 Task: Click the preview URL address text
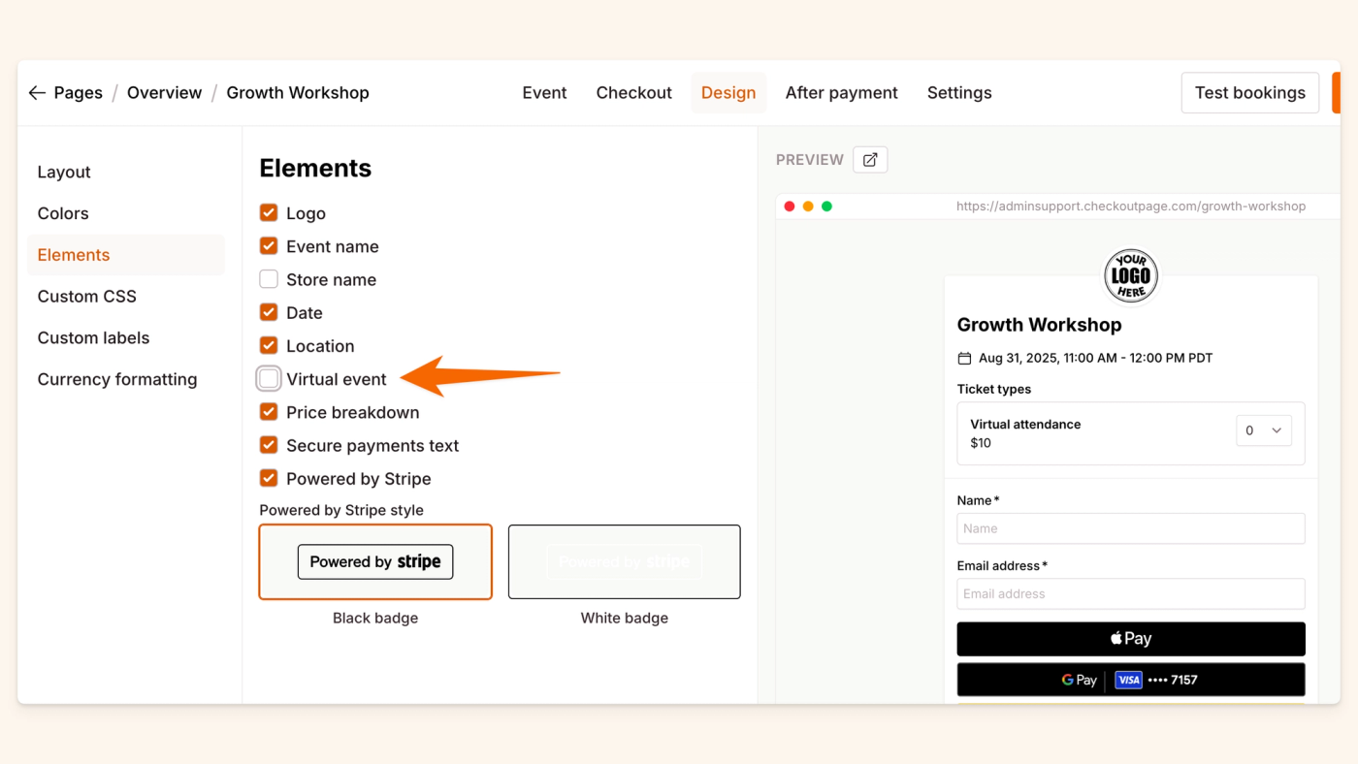click(1131, 207)
